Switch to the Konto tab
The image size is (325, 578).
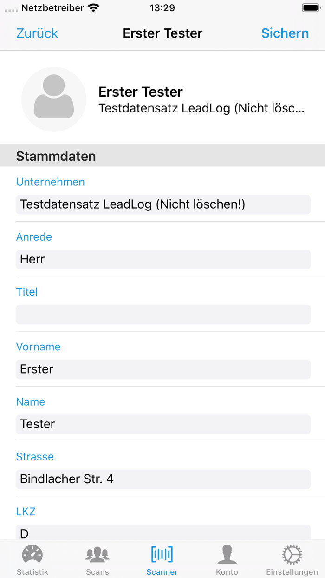tap(227, 560)
